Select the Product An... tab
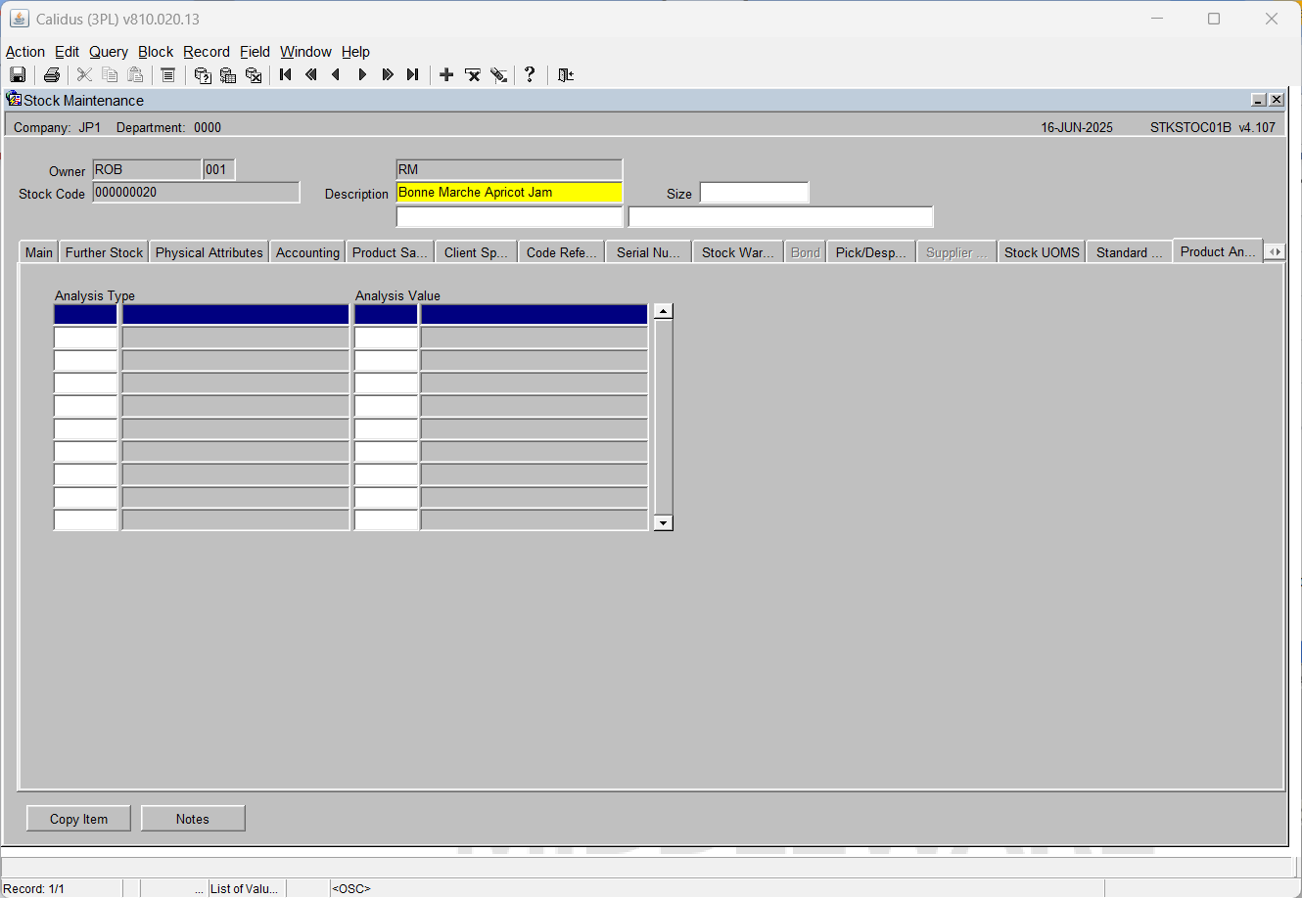 (1218, 251)
